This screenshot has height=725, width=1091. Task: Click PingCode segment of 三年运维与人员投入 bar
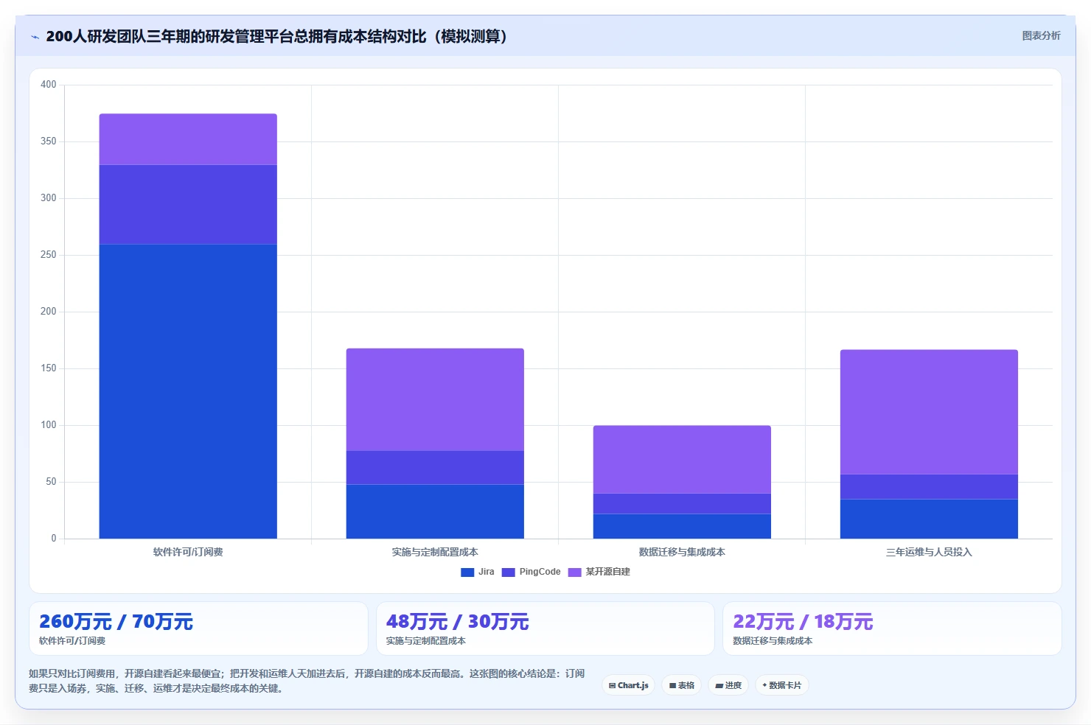pos(929,486)
